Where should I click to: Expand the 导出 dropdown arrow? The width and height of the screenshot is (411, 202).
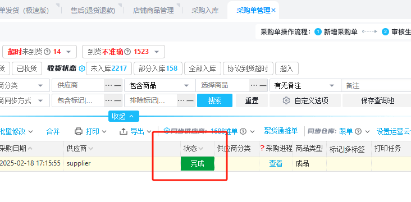(149, 131)
